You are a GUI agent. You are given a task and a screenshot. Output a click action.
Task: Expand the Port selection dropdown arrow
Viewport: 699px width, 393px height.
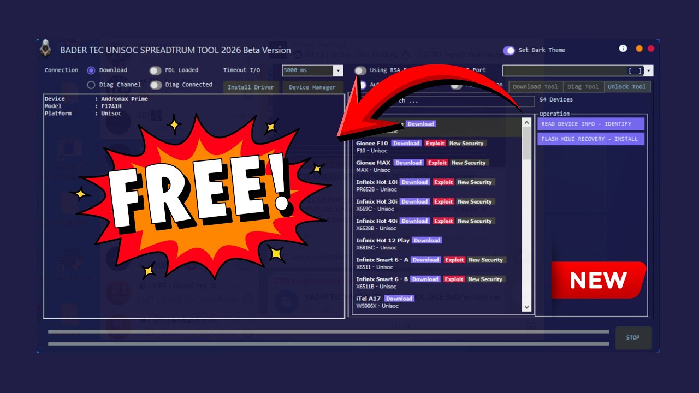pos(648,71)
